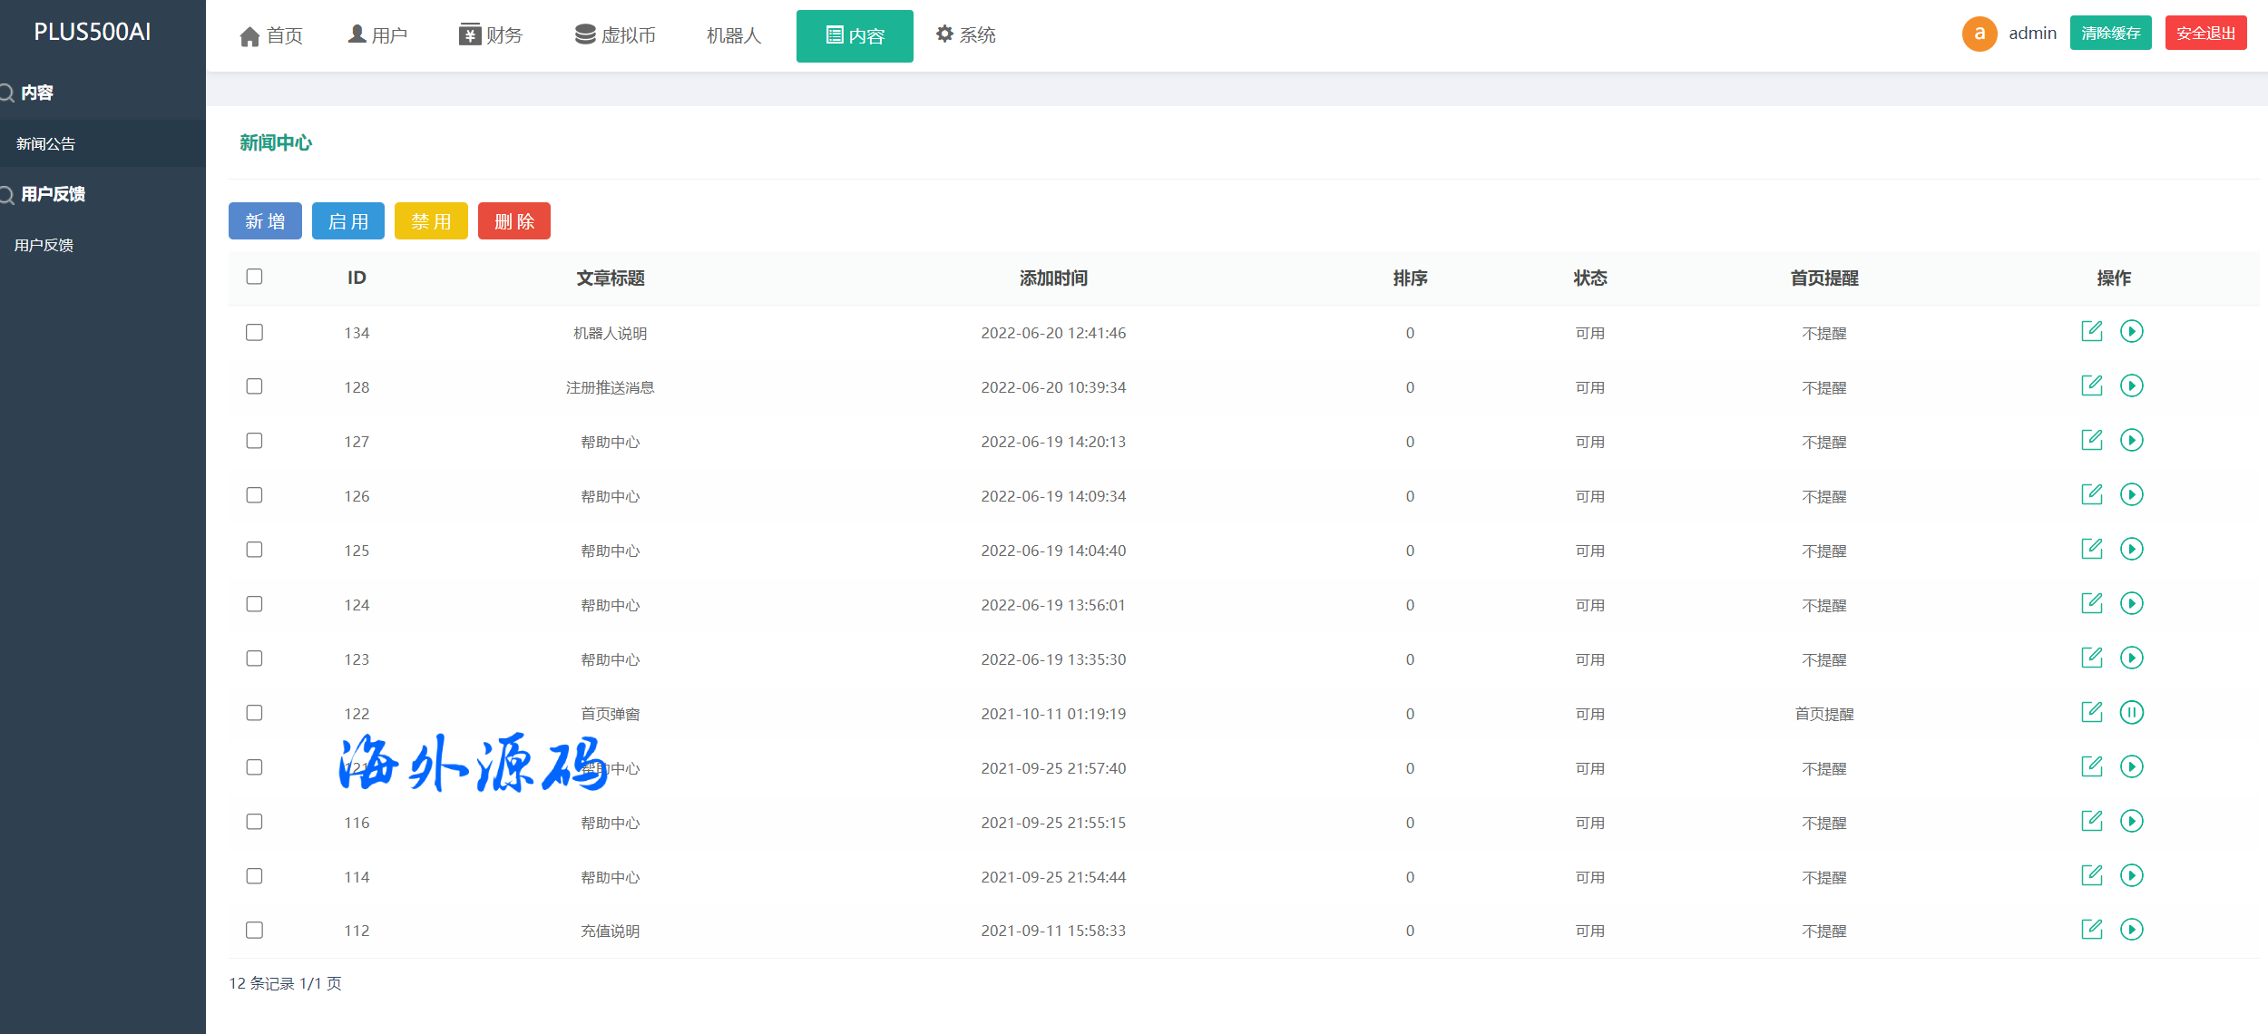Click pause icon for article 122
Viewport: 2268px width, 1034px height.
2131,712
